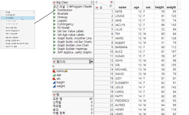Select row number 1 in the data table
The image size is (189, 115).
click(x=104, y=12)
